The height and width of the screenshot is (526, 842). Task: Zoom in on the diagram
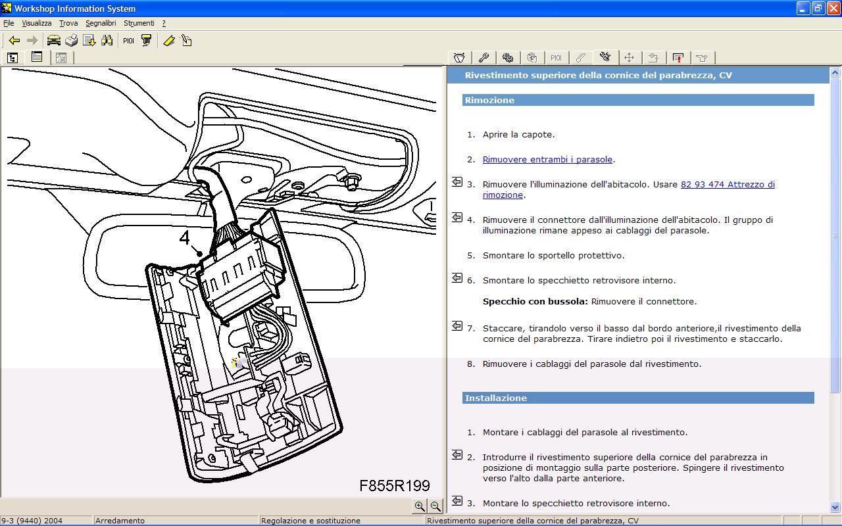(x=419, y=506)
